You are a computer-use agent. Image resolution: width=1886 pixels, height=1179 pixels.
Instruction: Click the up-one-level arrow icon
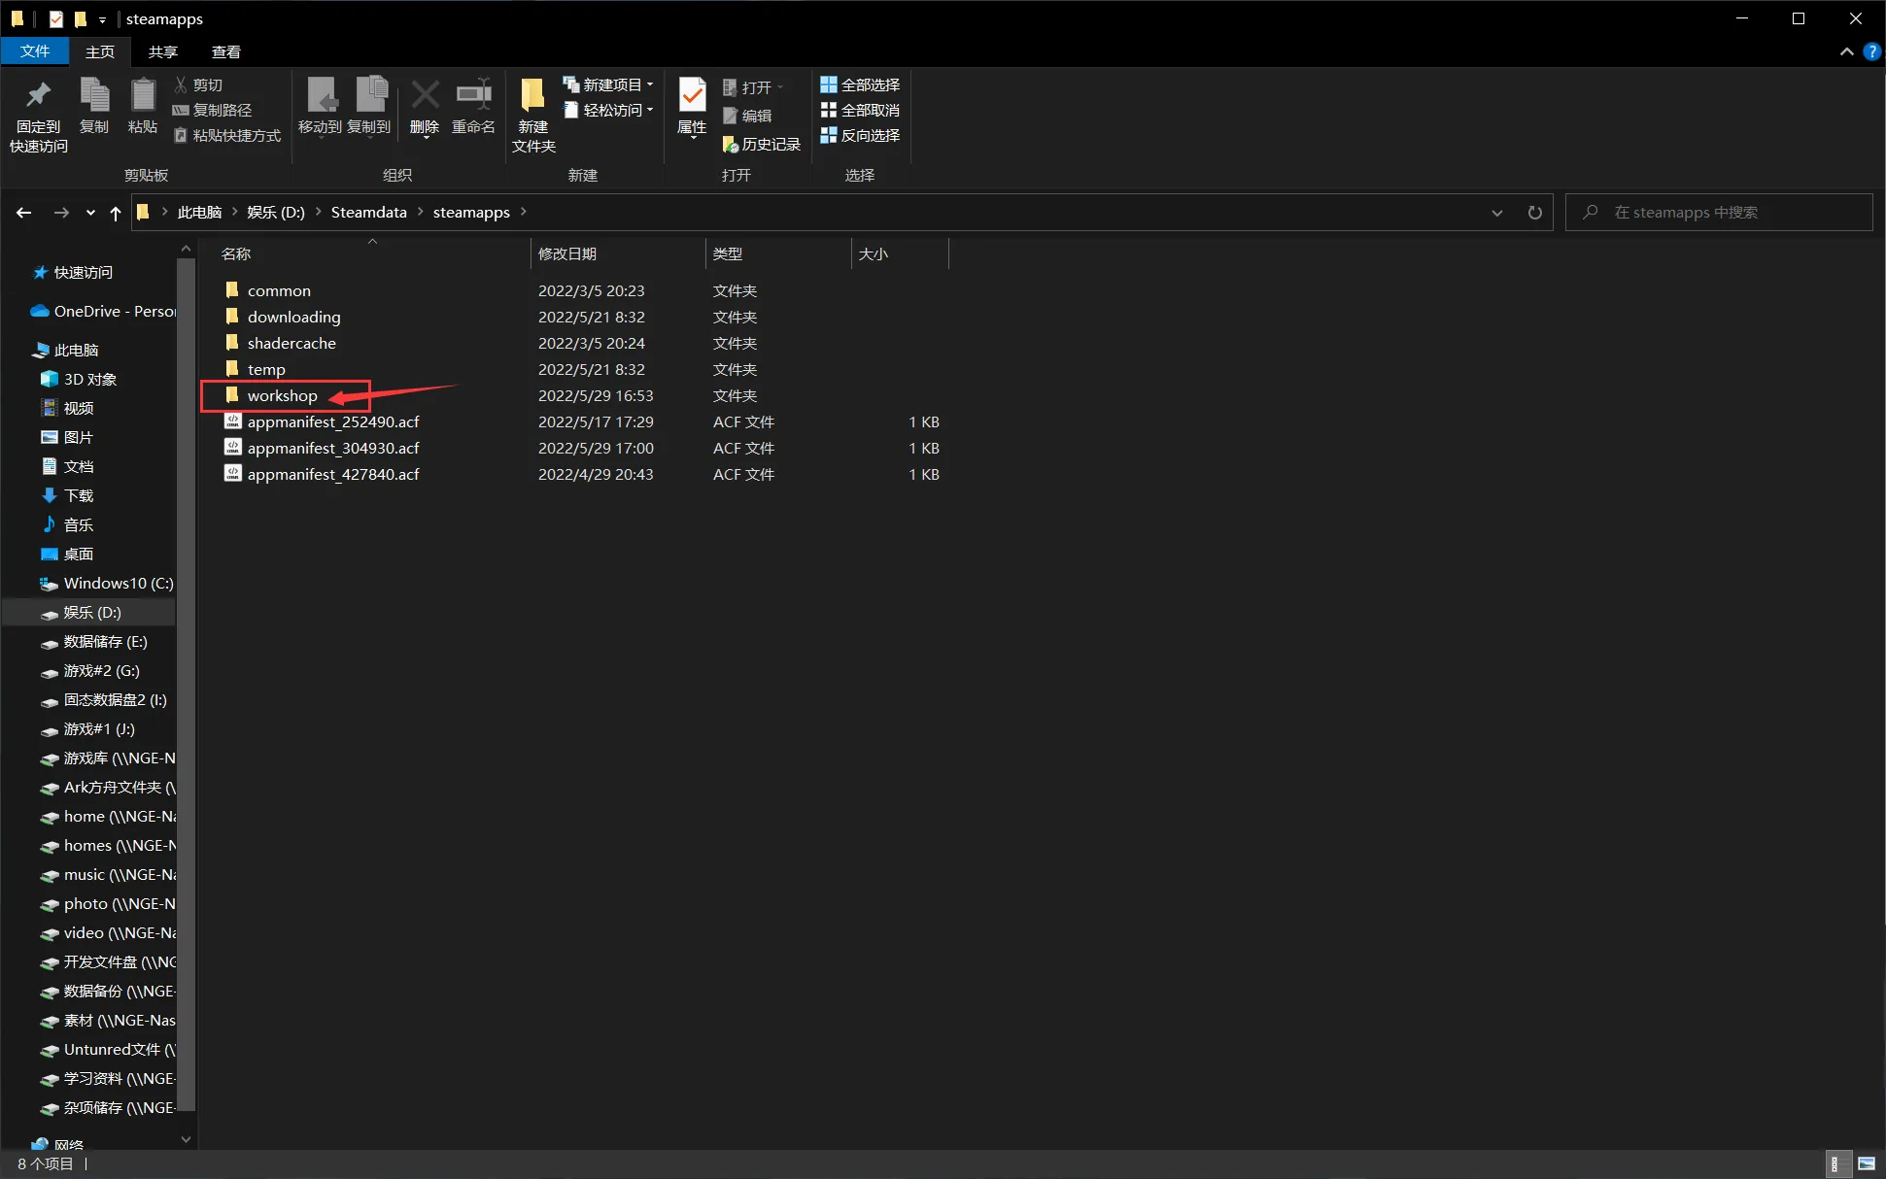coord(116,213)
